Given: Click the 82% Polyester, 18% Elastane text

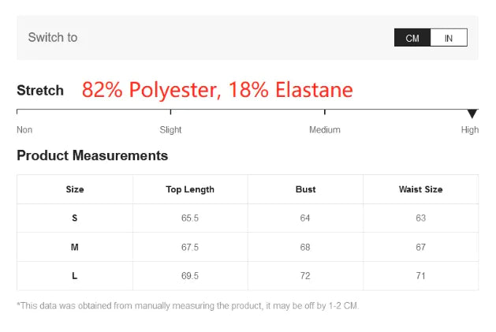Looking at the screenshot, I should coord(217,90).
